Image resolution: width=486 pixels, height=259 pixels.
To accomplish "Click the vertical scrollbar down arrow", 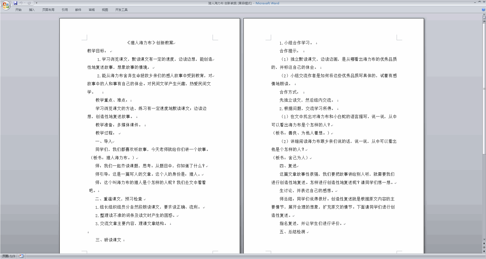I will [484, 240].
